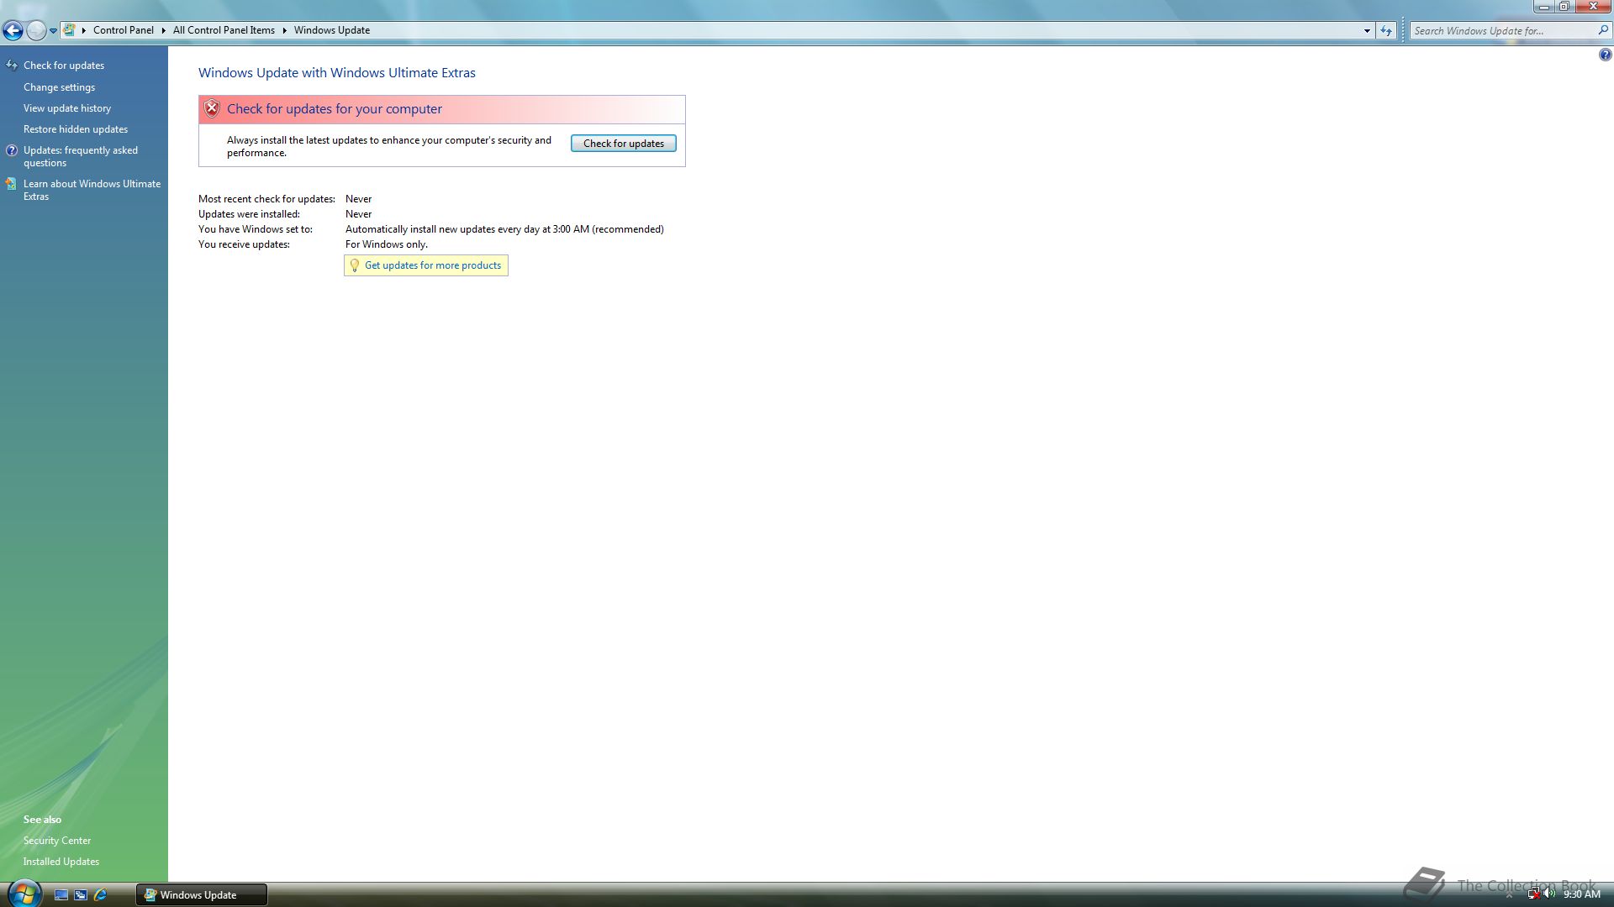
Task: Expand arrow after All Control Panel Items
Action: (284, 30)
